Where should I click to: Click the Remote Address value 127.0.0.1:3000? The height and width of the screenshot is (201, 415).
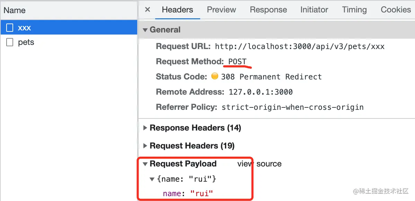click(261, 92)
